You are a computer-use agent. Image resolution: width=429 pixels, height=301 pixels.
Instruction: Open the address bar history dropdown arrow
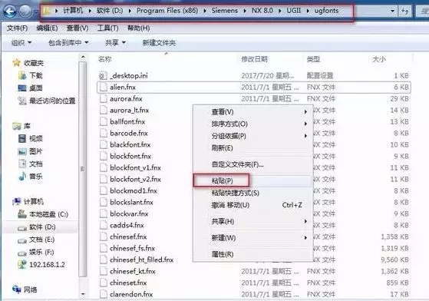tap(392, 11)
